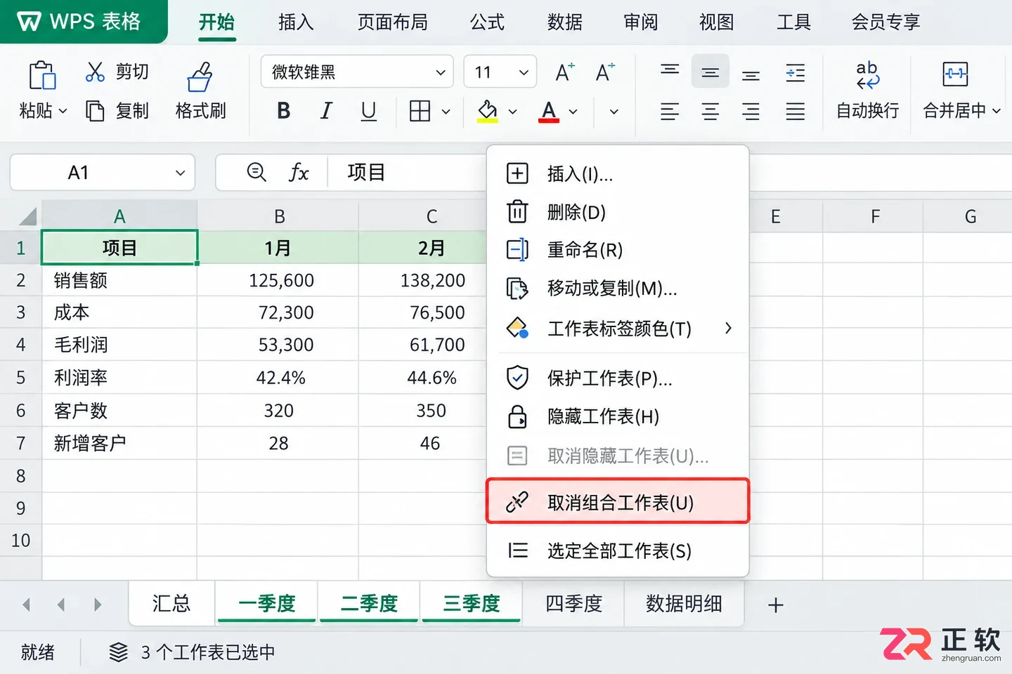Click the top vertical align icon
This screenshot has height=674, width=1012.
tap(670, 70)
